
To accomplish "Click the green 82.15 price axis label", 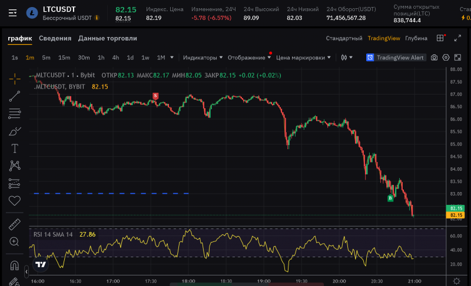I will [x=456, y=208].
